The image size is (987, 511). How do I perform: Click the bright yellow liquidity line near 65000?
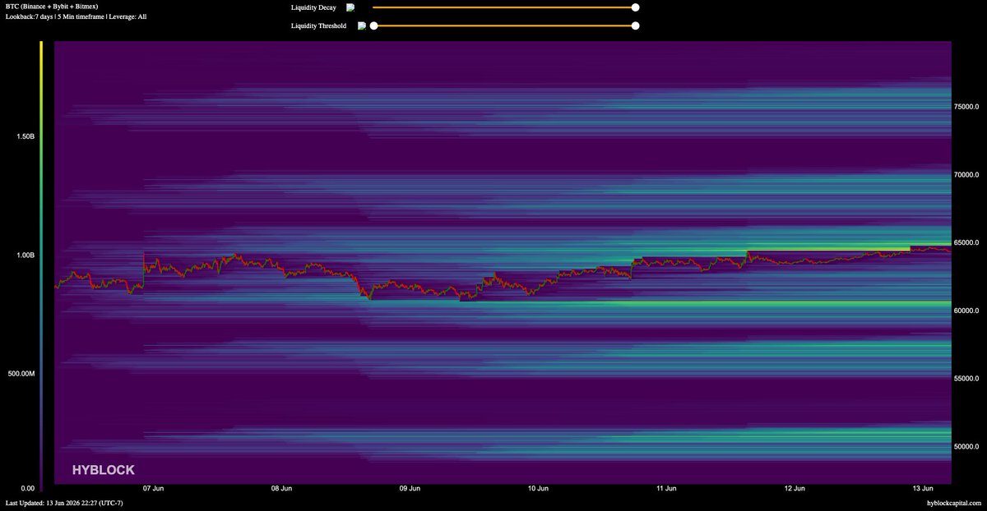[827, 249]
